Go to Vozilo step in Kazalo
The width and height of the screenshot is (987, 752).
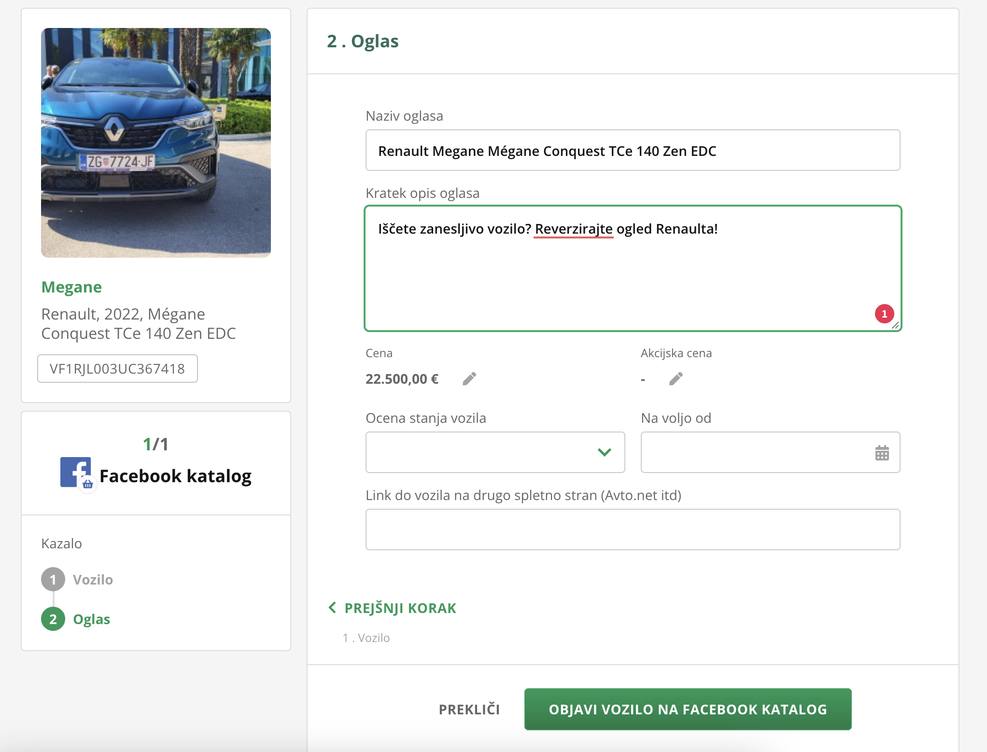coord(93,580)
